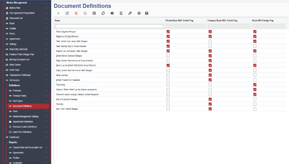Viewport: 289px width, 164px height.
Task: Star the Document Definitions menu item
Action: click(x=46, y=106)
